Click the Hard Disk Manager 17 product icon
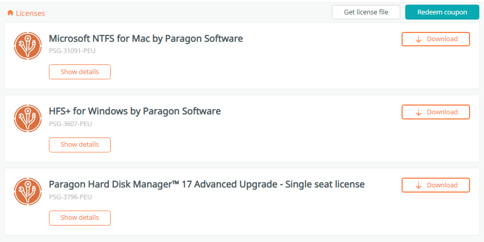The height and width of the screenshot is (242, 484). point(28,192)
